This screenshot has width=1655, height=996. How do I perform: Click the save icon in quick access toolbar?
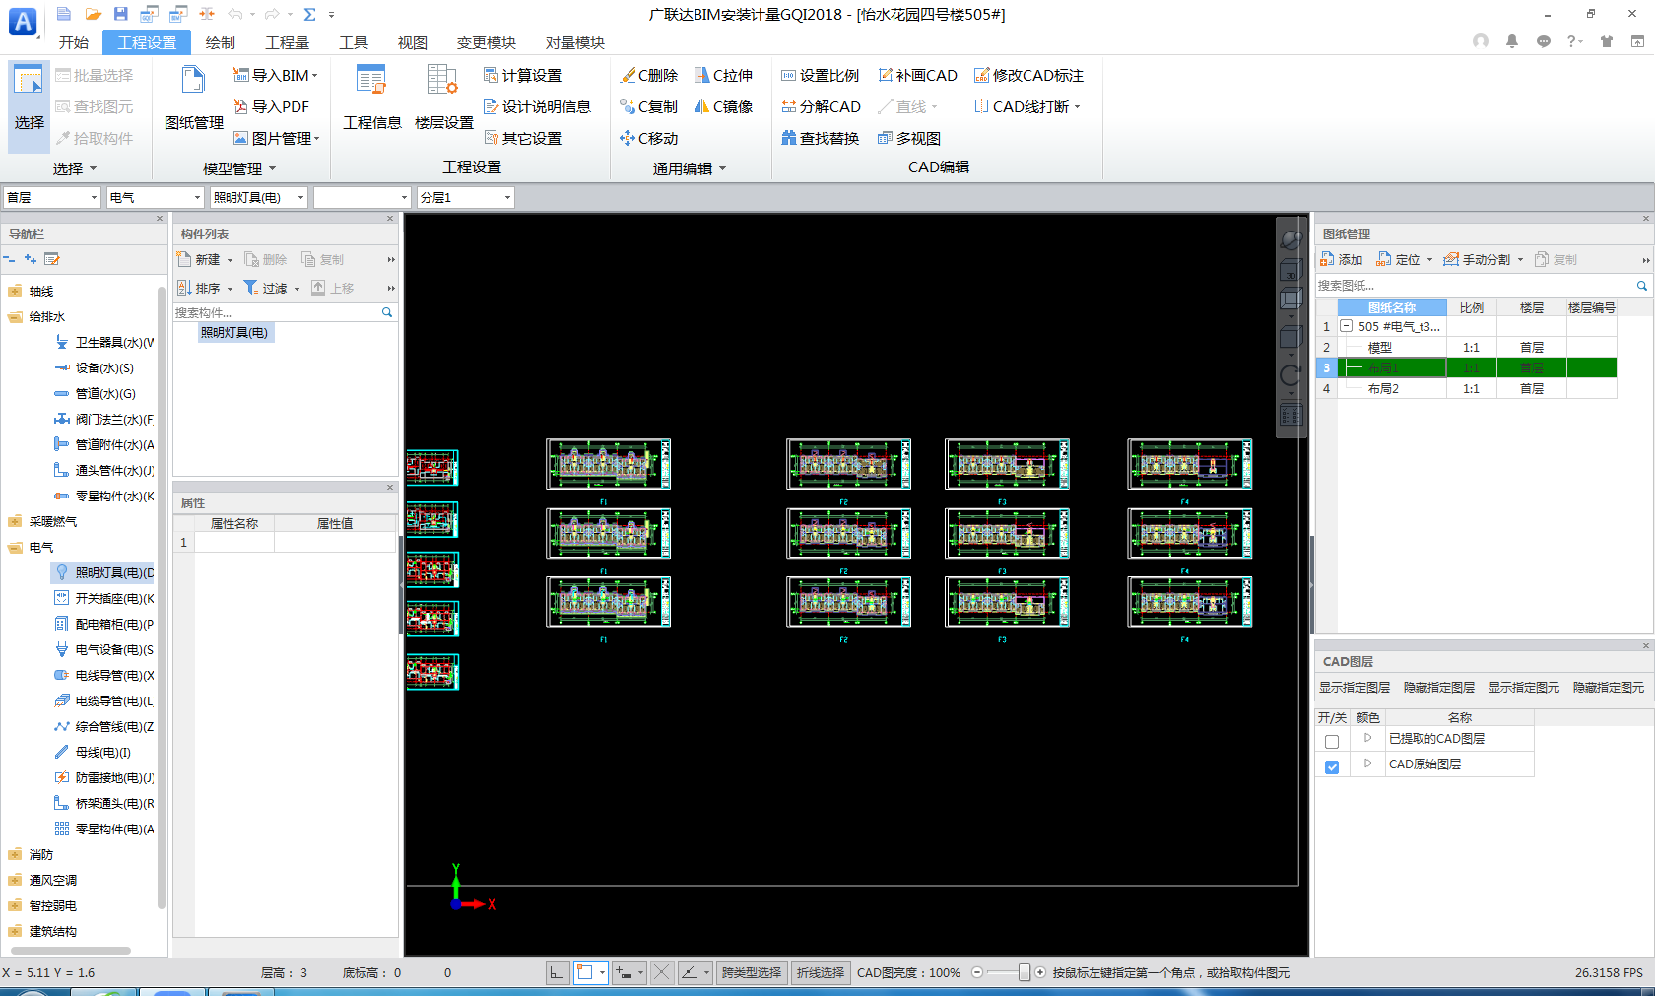pos(120,14)
